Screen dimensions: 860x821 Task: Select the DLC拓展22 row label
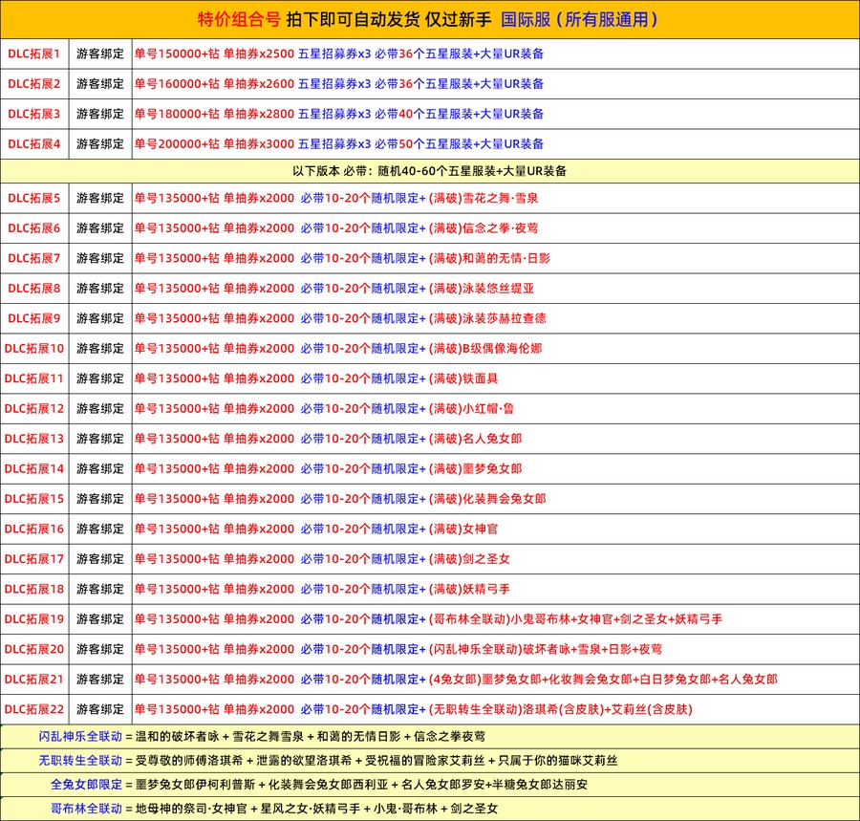(34, 709)
